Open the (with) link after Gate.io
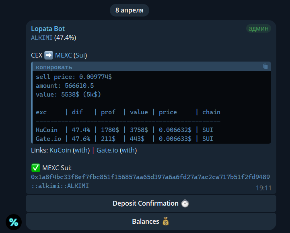This screenshot has height=233, width=290. [128, 150]
